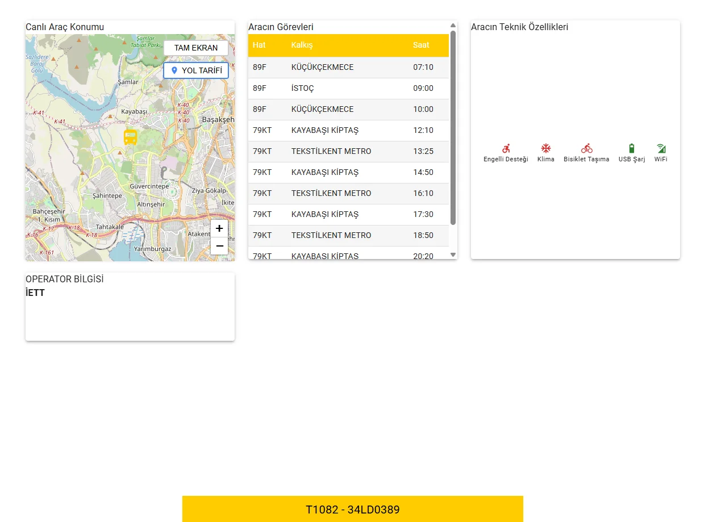This screenshot has width=713, height=522.
Task: Click the green USB Şarj battery icon
Action: (x=632, y=148)
